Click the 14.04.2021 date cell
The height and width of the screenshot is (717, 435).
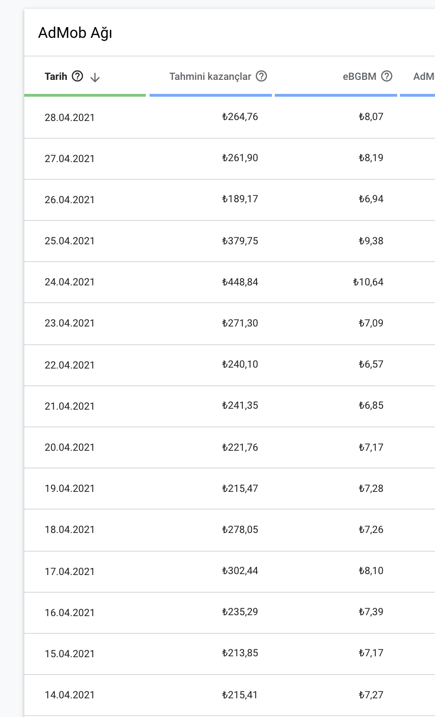coord(70,695)
